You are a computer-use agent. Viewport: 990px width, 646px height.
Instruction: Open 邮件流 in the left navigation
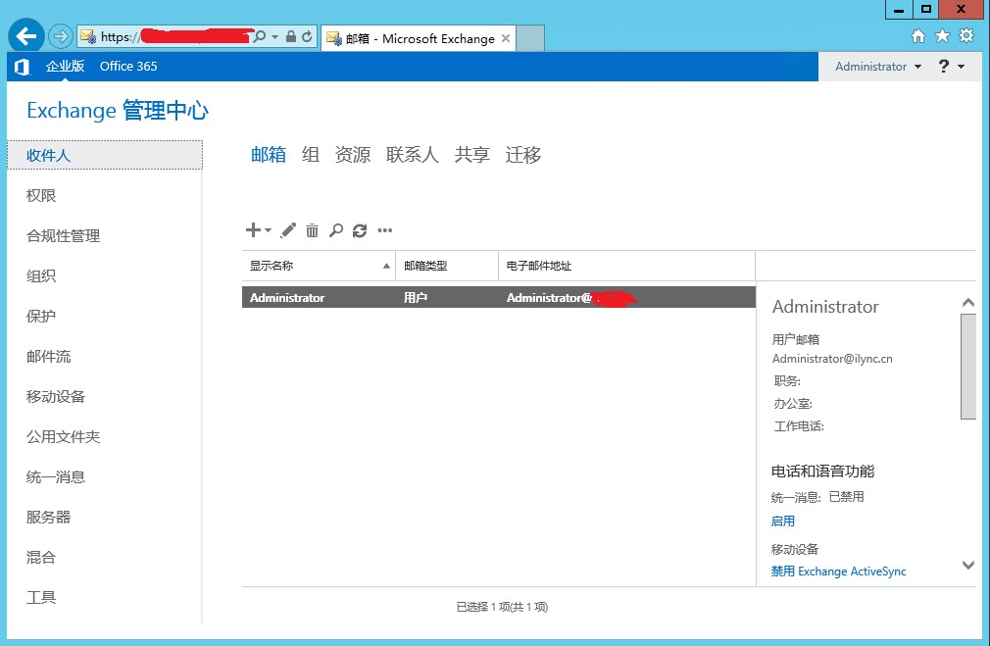pyautogui.click(x=49, y=357)
